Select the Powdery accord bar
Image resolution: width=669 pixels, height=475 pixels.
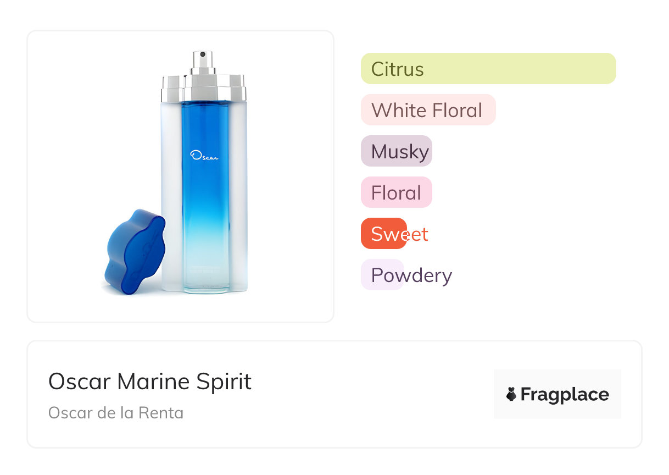coord(383,275)
